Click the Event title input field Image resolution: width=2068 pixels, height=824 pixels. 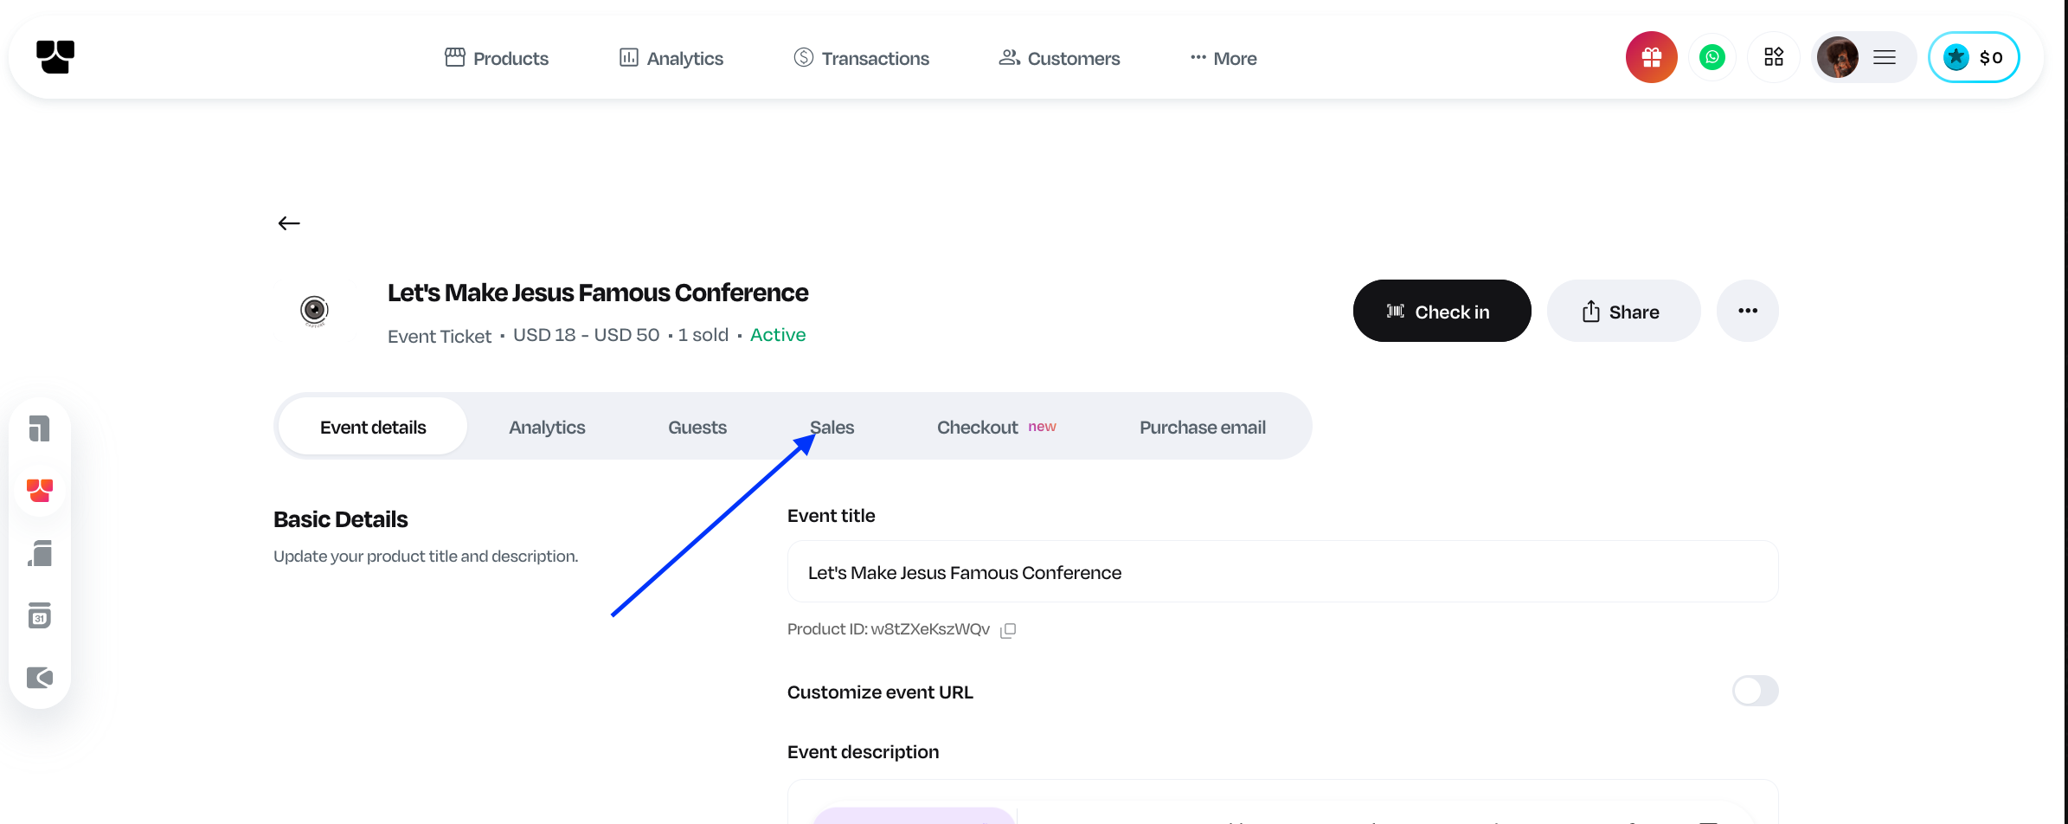point(1281,572)
